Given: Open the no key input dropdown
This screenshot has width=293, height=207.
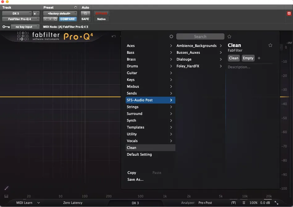Looking at the screenshot, I should tap(25, 27).
